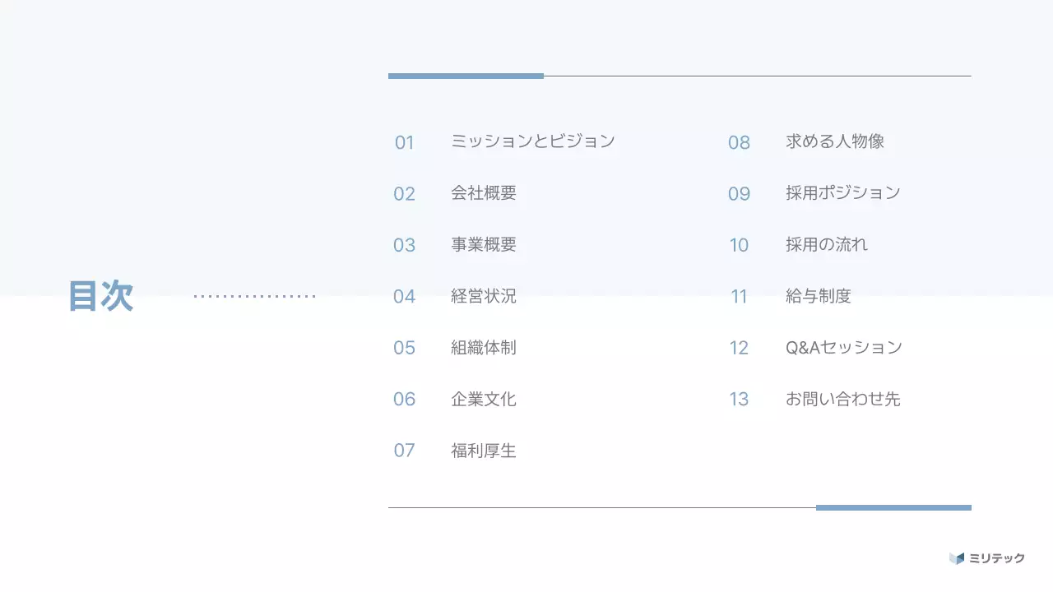Click the bottom blue accent bar

[893, 507]
